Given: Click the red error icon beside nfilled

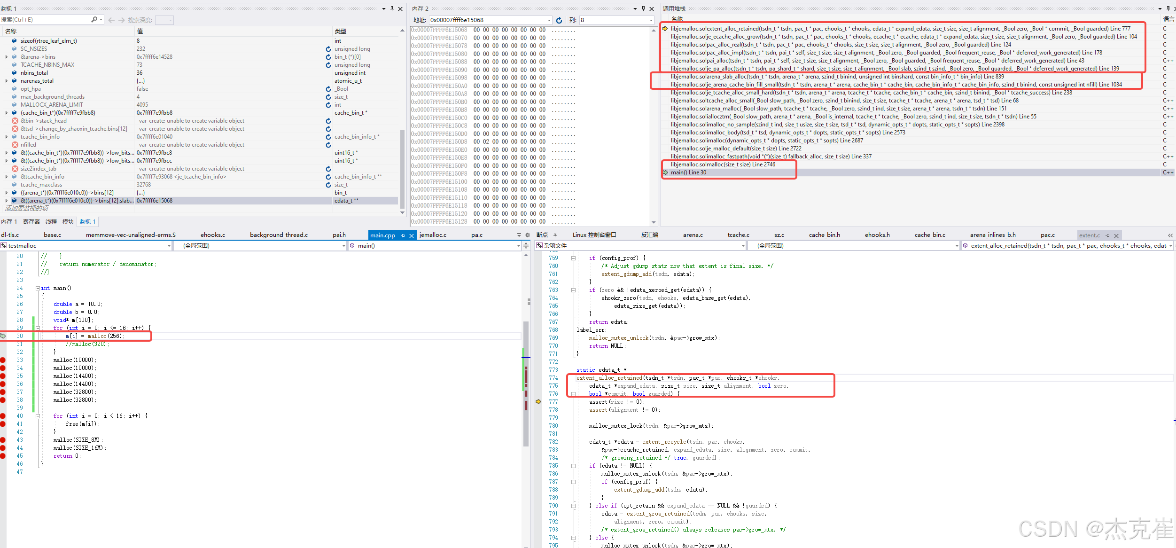Looking at the screenshot, I should (15, 144).
